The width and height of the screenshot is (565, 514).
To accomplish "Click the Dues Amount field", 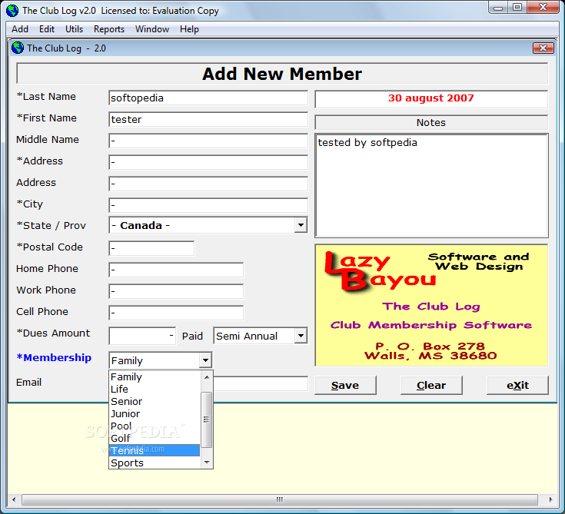I will pyautogui.click(x=142, y=336).
